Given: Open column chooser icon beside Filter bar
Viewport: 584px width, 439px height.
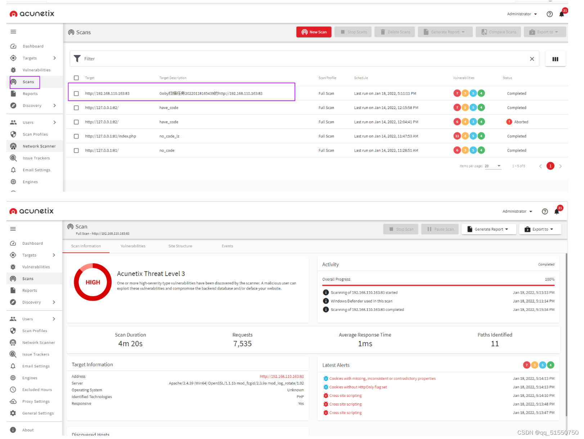Looking at the screenshot, I should pos(555,59).
